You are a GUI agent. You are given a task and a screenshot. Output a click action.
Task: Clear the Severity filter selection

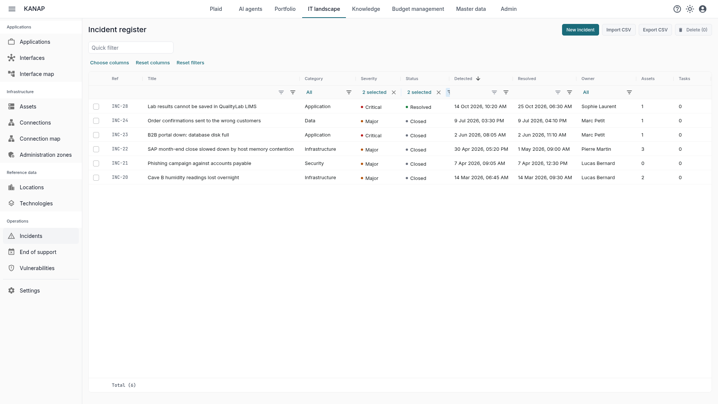point(394,92)
